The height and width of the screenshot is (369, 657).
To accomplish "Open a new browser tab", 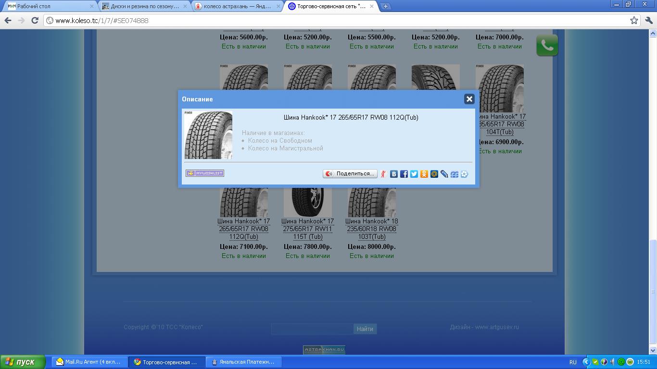I will [386, 6].
